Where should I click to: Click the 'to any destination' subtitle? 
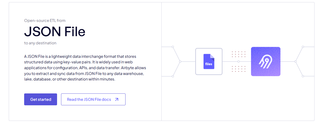[40, 43]
